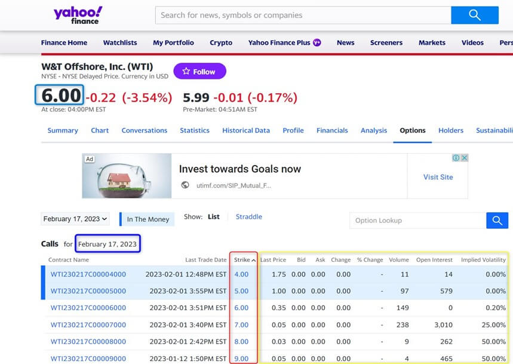Screen dimensions: 513x364
Task: Open Watchlists in navigation
Action: [x=120, y=42]
